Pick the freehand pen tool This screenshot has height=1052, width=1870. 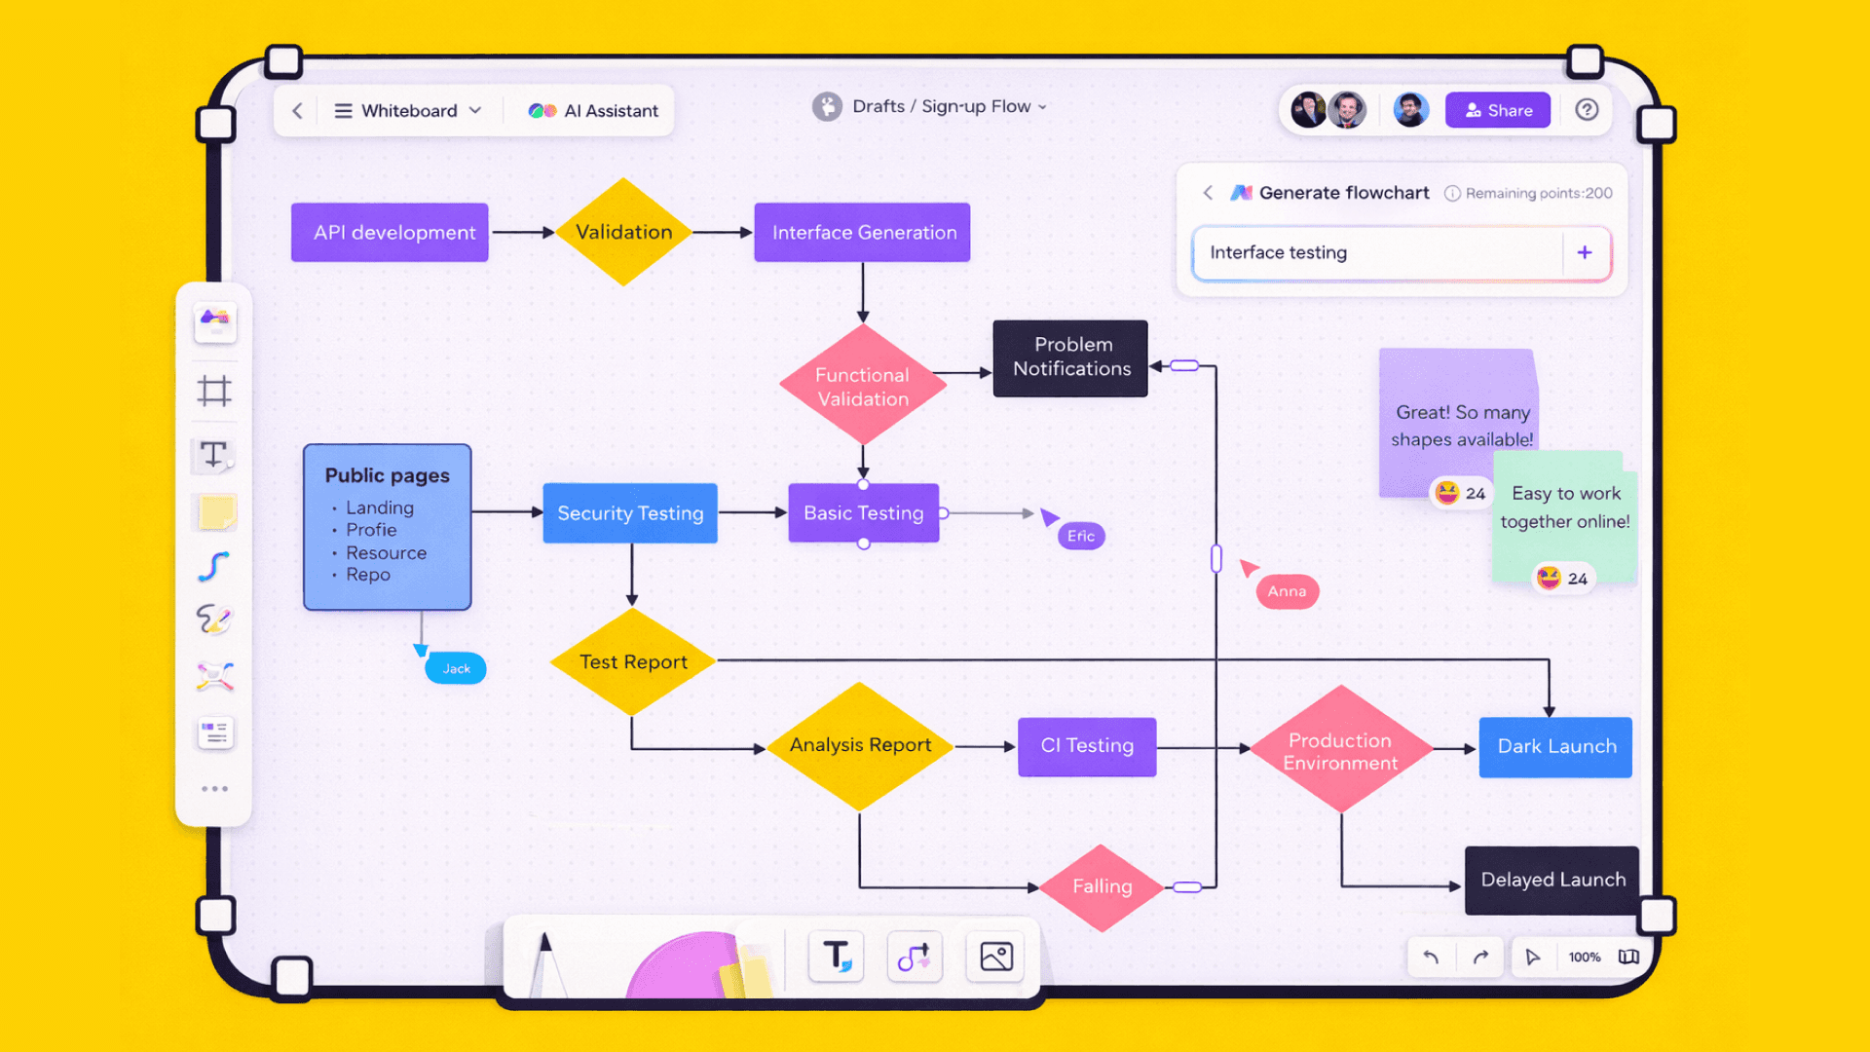[214, 620]
